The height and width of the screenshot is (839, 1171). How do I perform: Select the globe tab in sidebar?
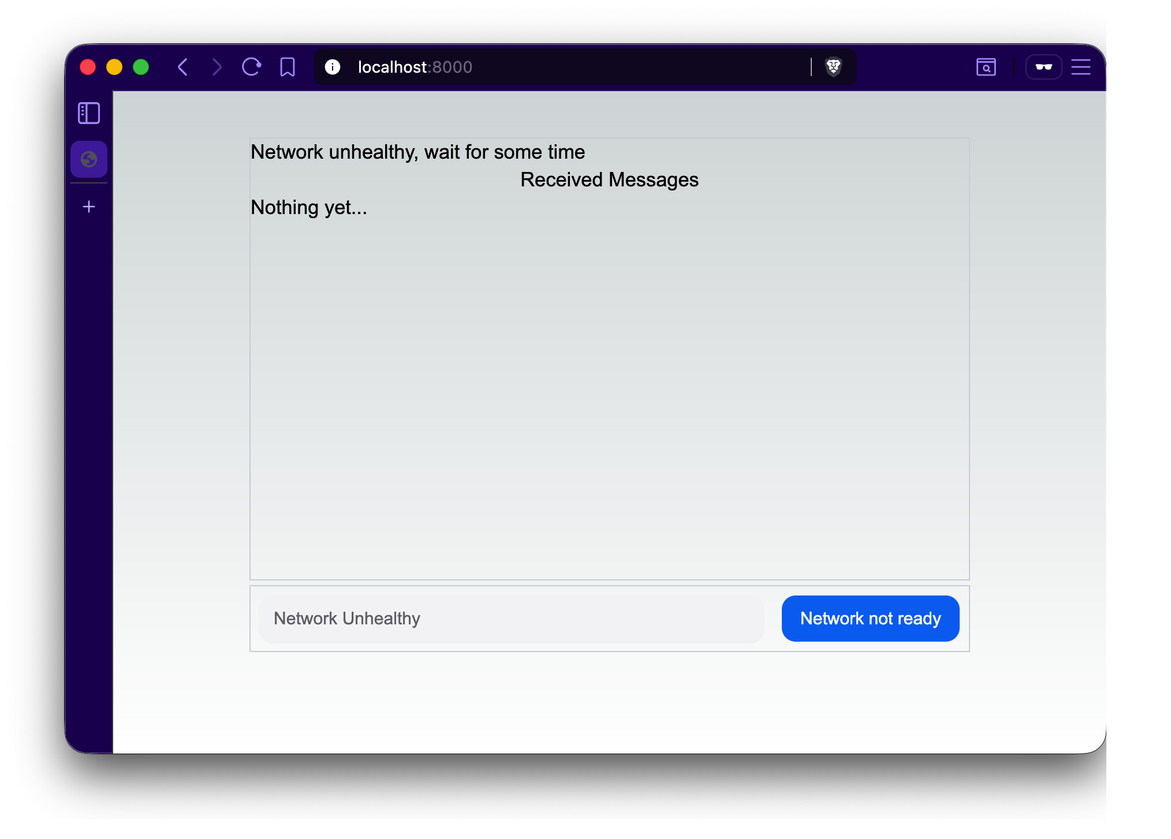pyautogui.click(x=89, y=159)
